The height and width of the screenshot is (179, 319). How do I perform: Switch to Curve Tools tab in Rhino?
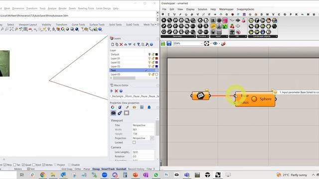click(x=78, y=24)
